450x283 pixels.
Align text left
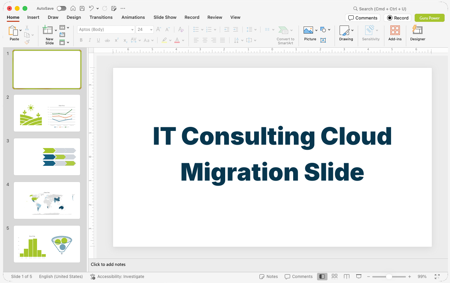click(196, 40)
